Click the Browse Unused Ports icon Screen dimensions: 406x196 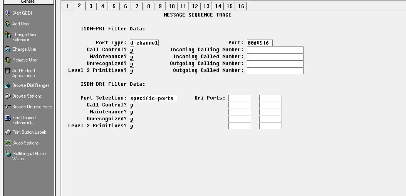click(x=7, y=107)
